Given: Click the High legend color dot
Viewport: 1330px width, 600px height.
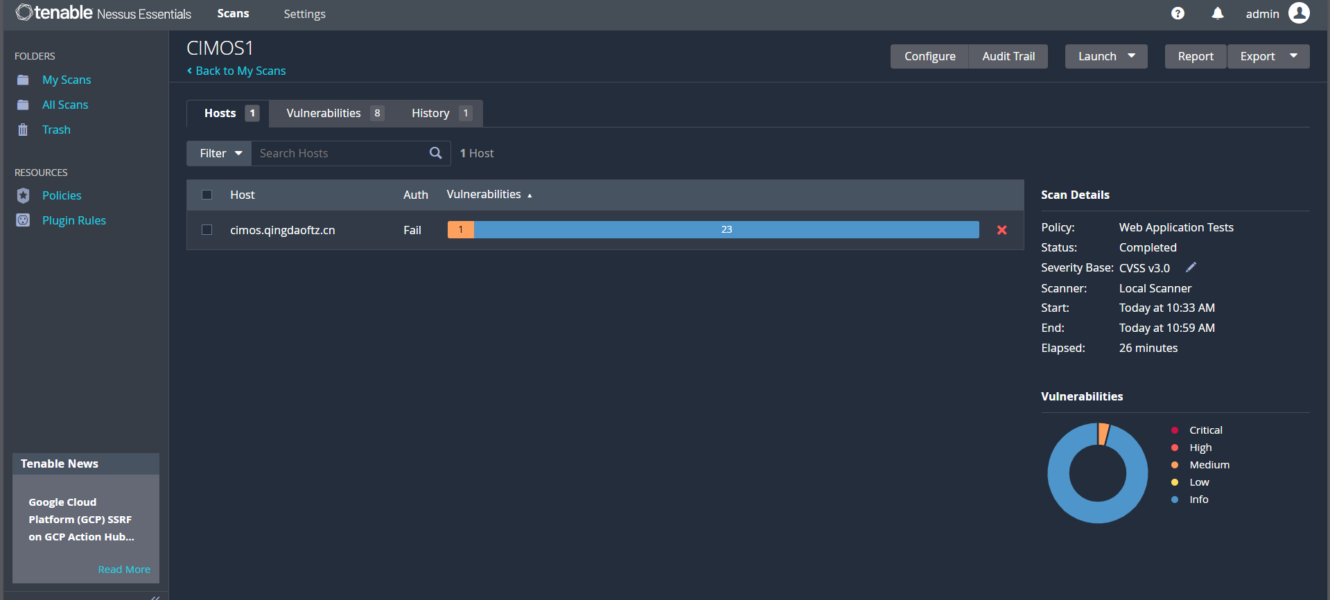Looking at the screenshot, I should tap(1175, 448).
